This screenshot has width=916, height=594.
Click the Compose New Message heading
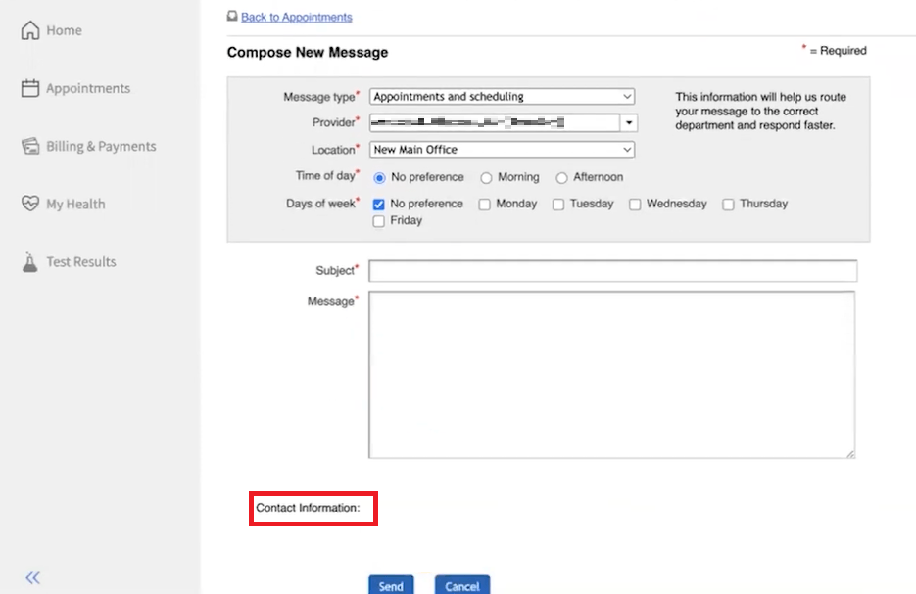click(x=308, y=53)
